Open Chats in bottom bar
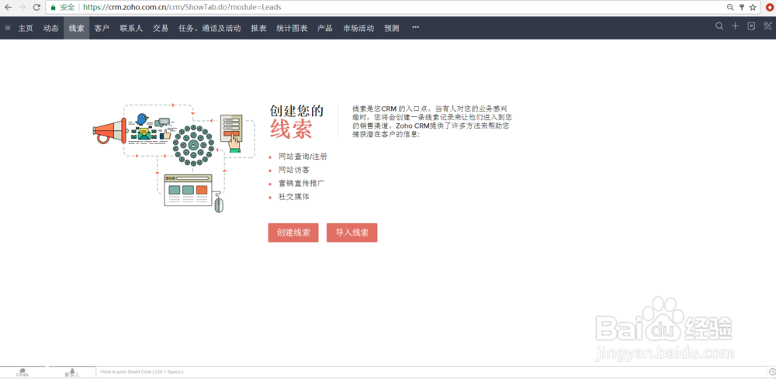Viewport: 776px width, 379px height. click(23, 373)
